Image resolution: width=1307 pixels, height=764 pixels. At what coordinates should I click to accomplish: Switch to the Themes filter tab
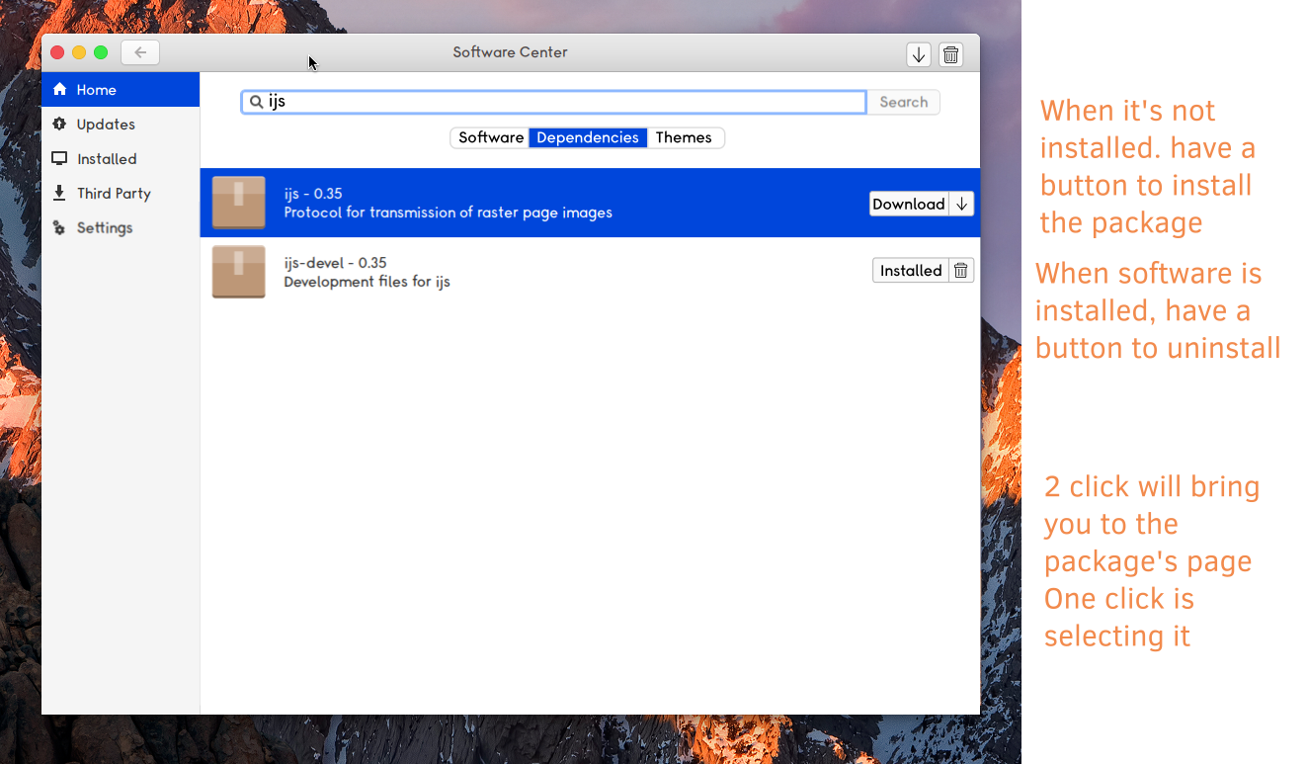point(684,137)
